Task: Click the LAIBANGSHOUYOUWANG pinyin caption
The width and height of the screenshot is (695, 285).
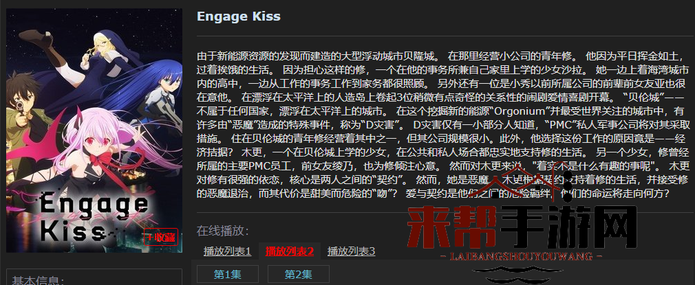Action: [522, 257]
